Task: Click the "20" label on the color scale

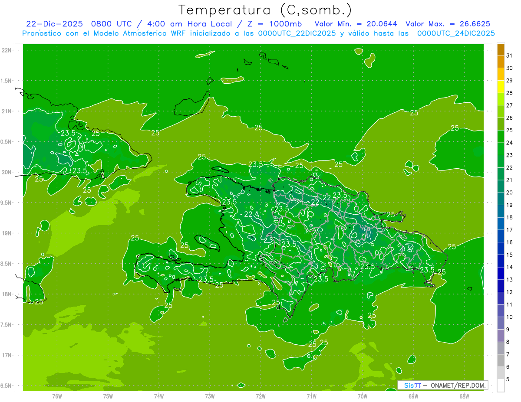Action: 509,193
